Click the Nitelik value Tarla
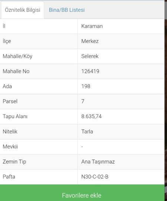The height and width of the screenshot is (201, 167). (87, 132)
